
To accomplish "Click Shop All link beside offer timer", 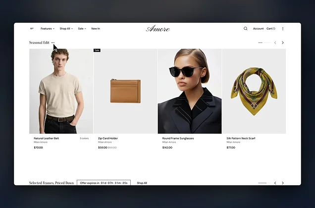I will point(142,183).
